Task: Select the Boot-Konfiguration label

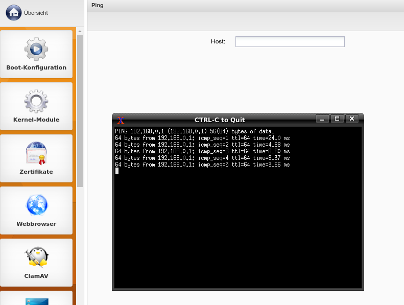Action: click(x=36, y=67)
